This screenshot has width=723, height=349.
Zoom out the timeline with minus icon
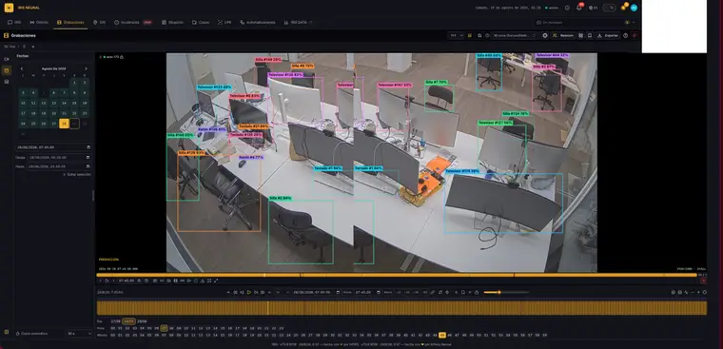[x=693, y=292]
